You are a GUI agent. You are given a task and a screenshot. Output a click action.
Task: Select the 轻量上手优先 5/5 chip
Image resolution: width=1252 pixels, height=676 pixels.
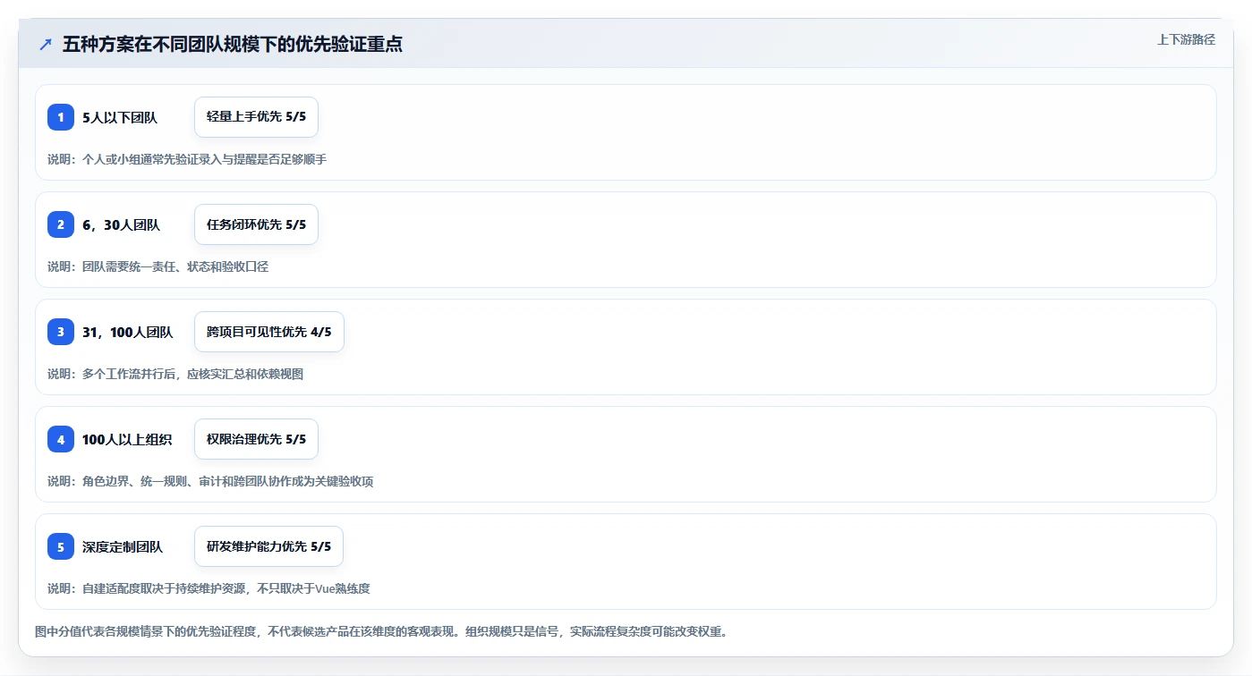click(x=256, y=117)
